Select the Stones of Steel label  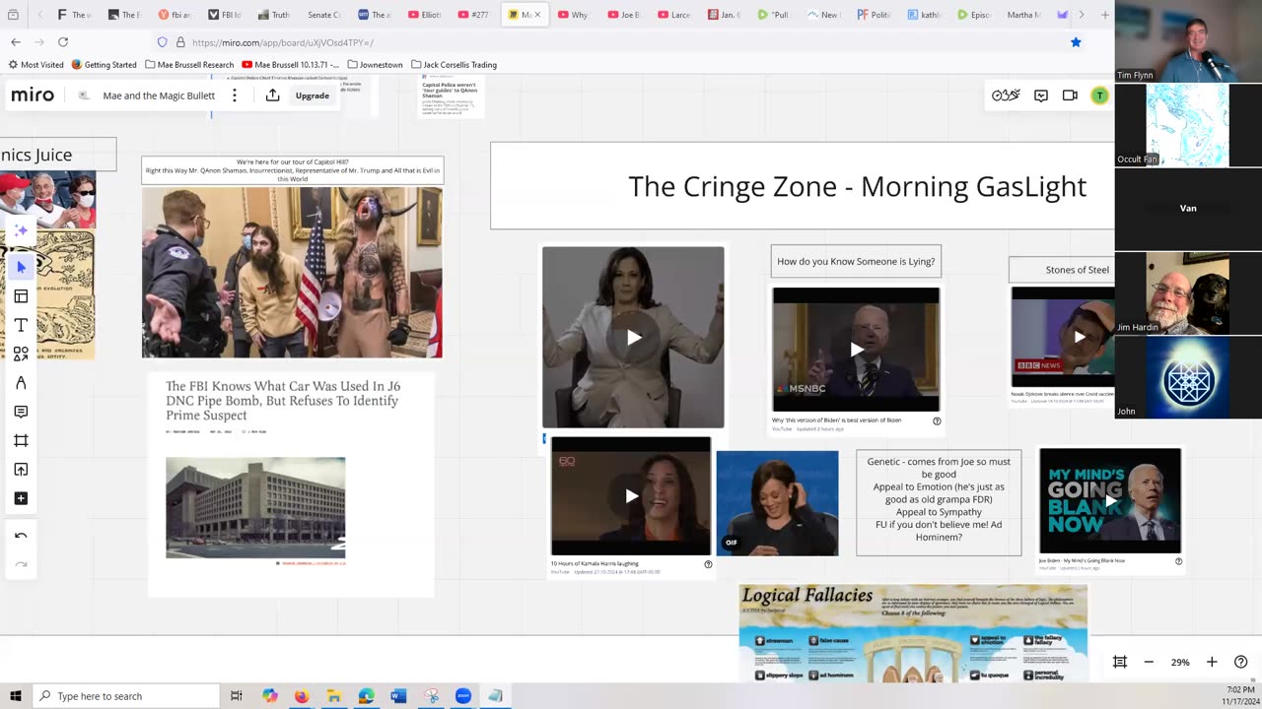point(1064,269)
